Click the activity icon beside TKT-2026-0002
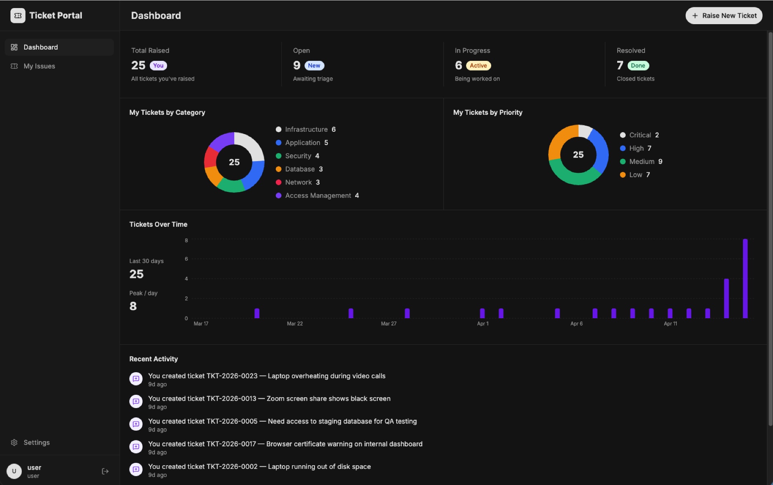 click(x=136, y=469)
